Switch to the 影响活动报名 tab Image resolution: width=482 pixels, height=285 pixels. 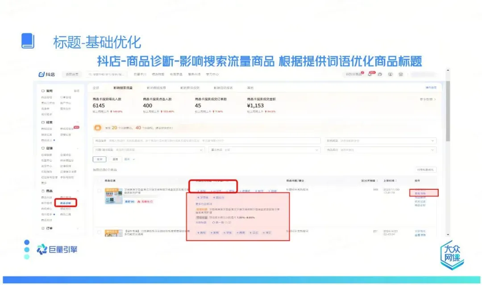pyautogui.click(x=223, y=88)
